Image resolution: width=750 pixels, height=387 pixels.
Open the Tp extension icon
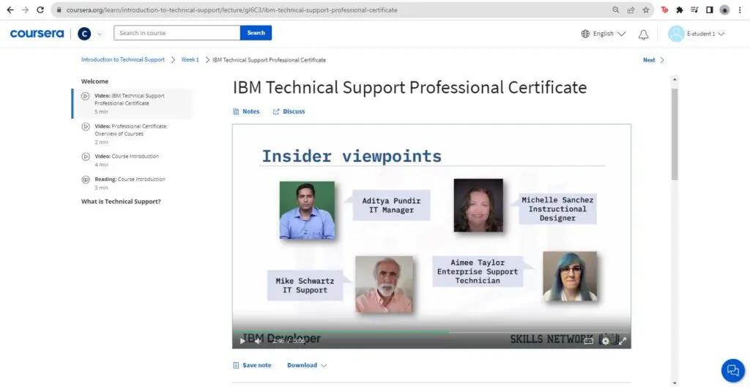coord(664,10)
